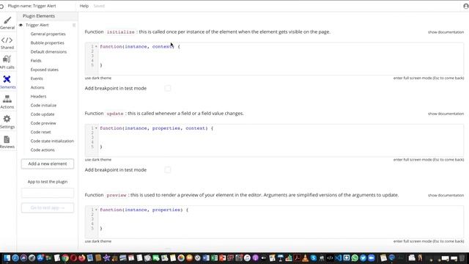This screenshot has width=469, height=264.
Task: Jump to Code actions section
Action: (43, 150)
